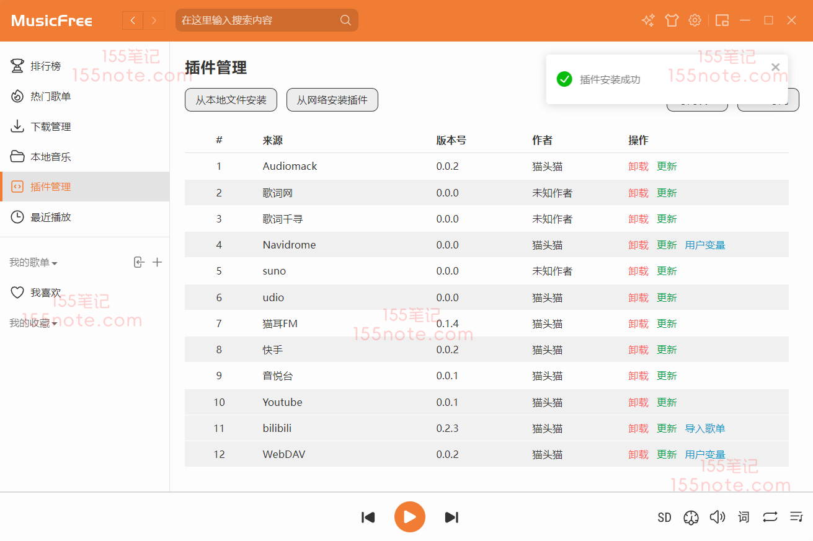813x541 pixels.
Task: Expand the 我的收藏 section
Action: (x=33, y=323)
